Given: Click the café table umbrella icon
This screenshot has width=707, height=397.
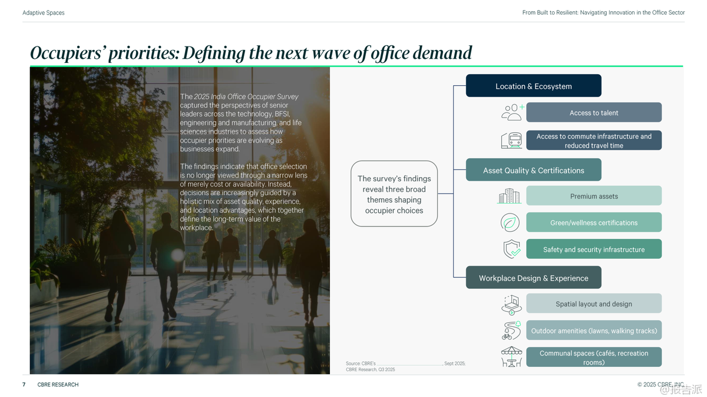Looking at the screenshot, I should (511, 357).
